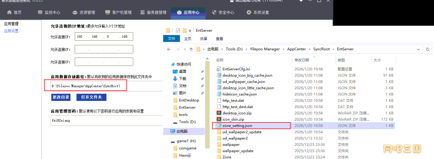434x159 pixels.
Task: Open quick access toolbar customize dropdown
Action: pyautogui.click(x=190, y=31)
